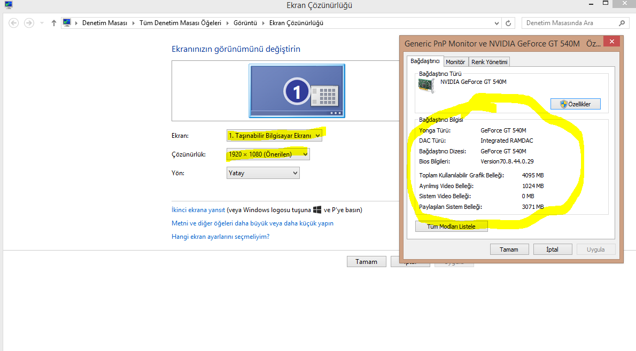Click Ekran Çözünürlüğü breadcrumb
Image resolution: width=636 pixels, height=351 pixels.
pos(296,23)
